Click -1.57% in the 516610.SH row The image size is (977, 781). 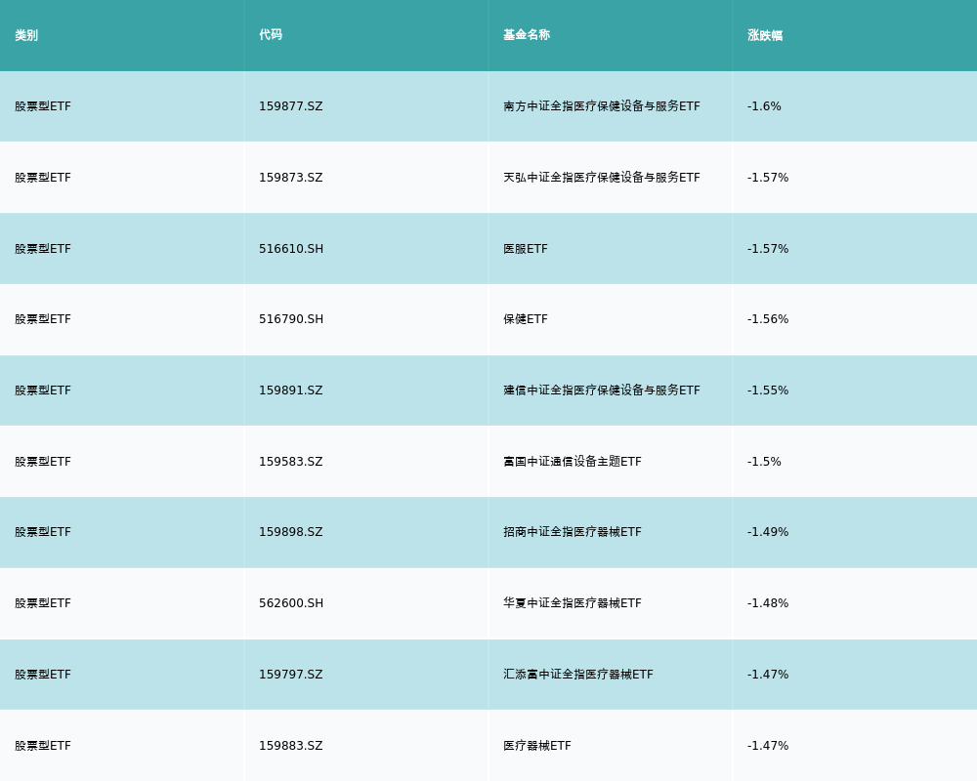[x=768, y=249]
